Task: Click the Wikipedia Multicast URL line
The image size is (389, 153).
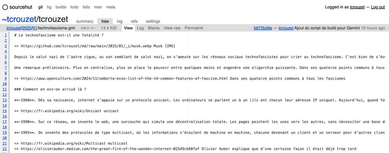Action: pos(71,144)
